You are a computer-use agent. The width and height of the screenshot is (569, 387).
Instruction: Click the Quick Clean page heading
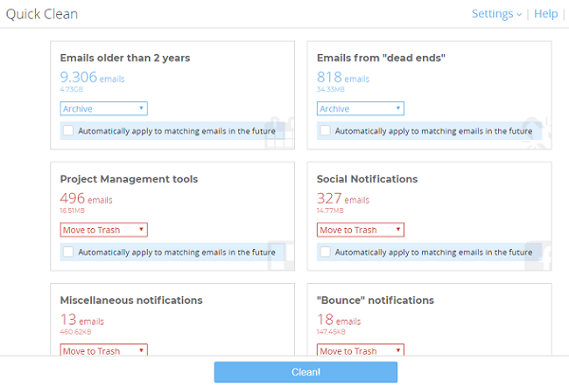pyautogui.click(x=42, y=14)
